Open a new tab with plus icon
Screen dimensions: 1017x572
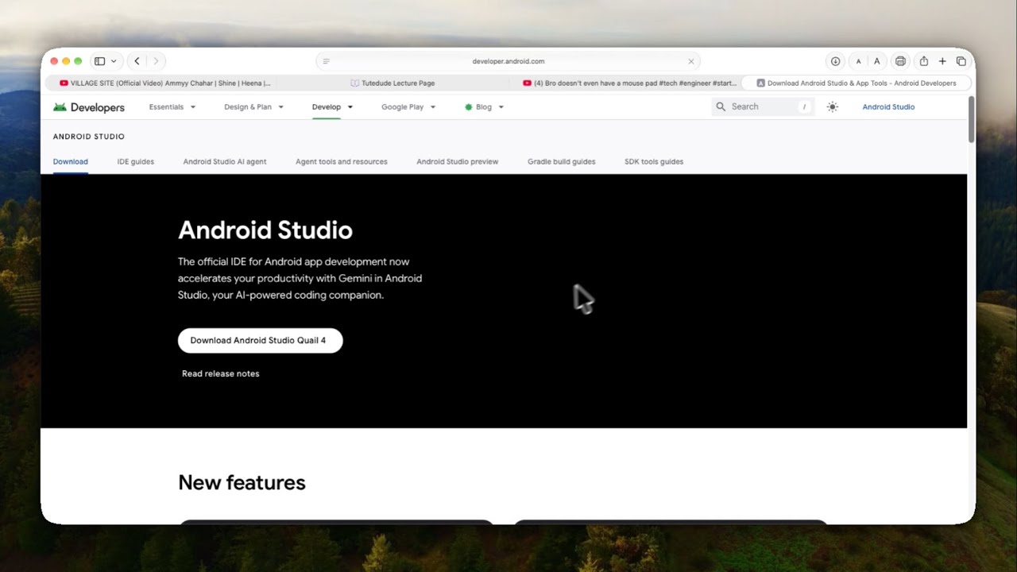942,61
